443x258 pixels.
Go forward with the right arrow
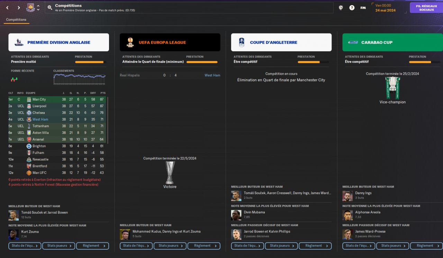[x=19, y=8]
